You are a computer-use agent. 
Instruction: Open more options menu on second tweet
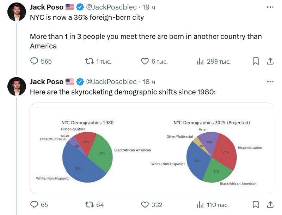click(x=270, y=82)
